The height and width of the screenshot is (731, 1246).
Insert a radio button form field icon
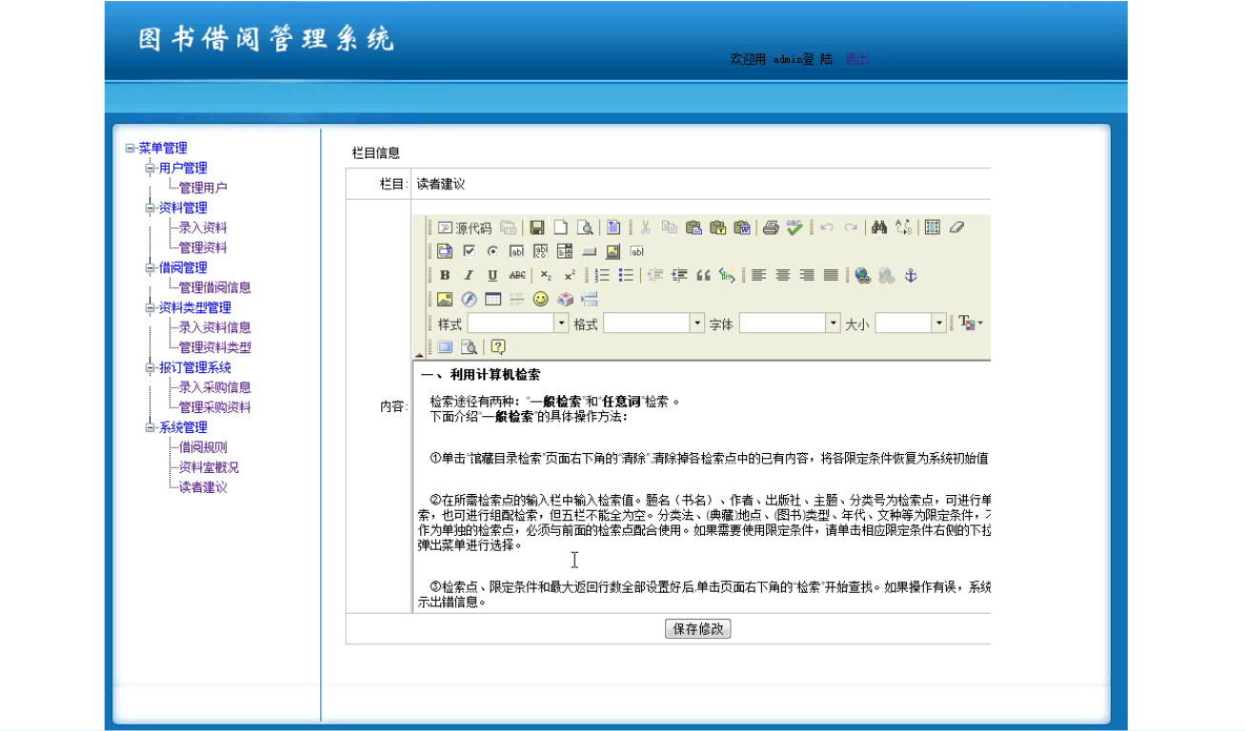click(x=492, y=251)
